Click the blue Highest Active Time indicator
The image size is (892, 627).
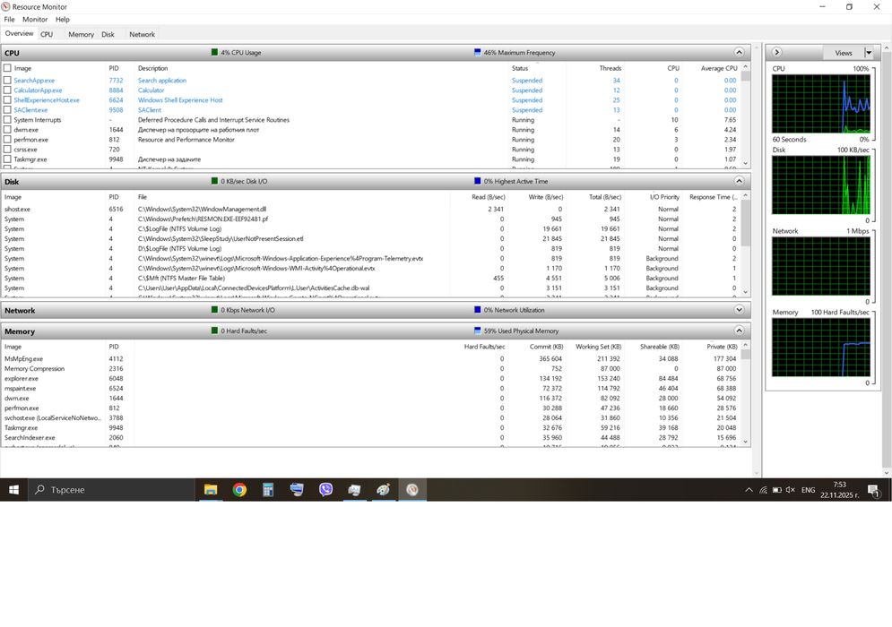pyautogui.click(x=477, y=181)
